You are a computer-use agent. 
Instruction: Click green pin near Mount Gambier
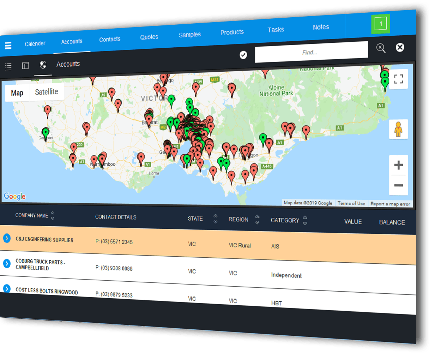click(x=46, y=134)
